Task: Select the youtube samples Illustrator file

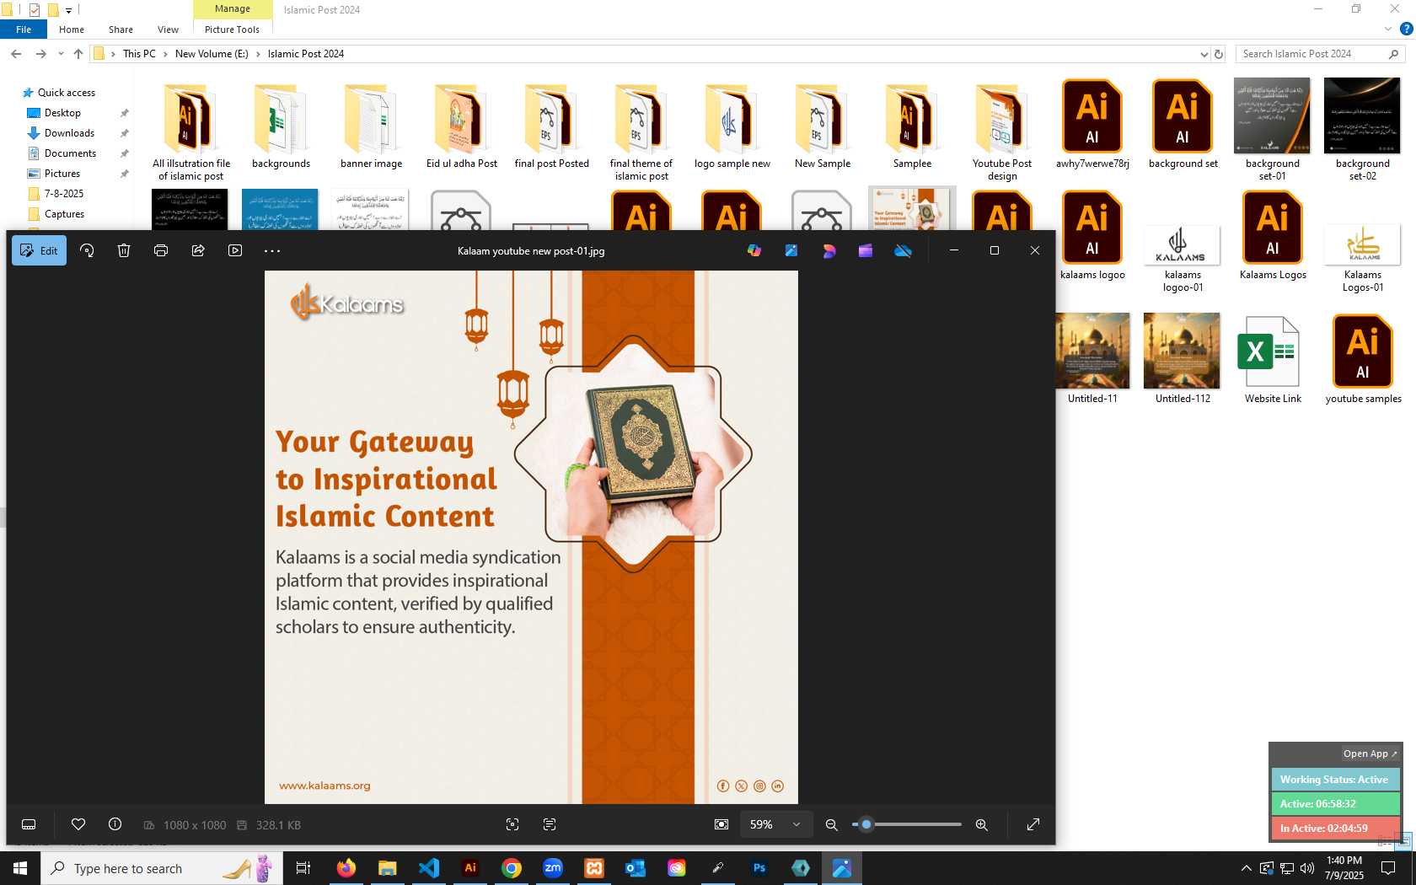Action: click(x=1363, y=360)
